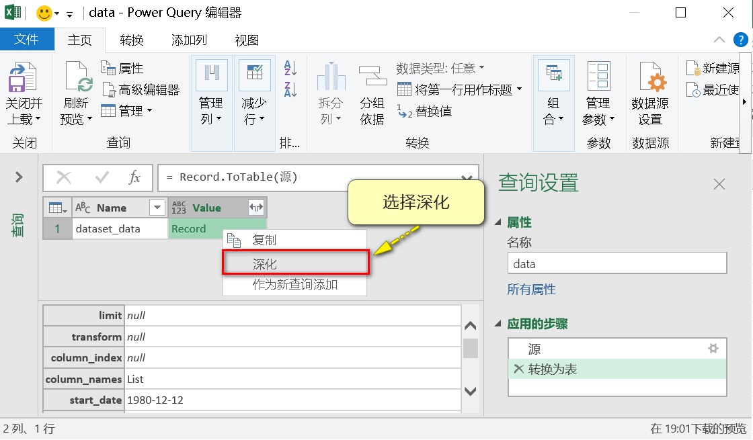Select the dataset_data cell
Screen dimensions: 753x440
(120, 229)
